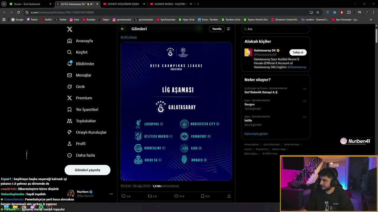Click the reply icon under the post

[x=124, y=196]
